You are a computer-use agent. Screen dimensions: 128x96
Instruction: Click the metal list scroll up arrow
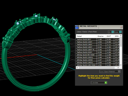(121, 36)
